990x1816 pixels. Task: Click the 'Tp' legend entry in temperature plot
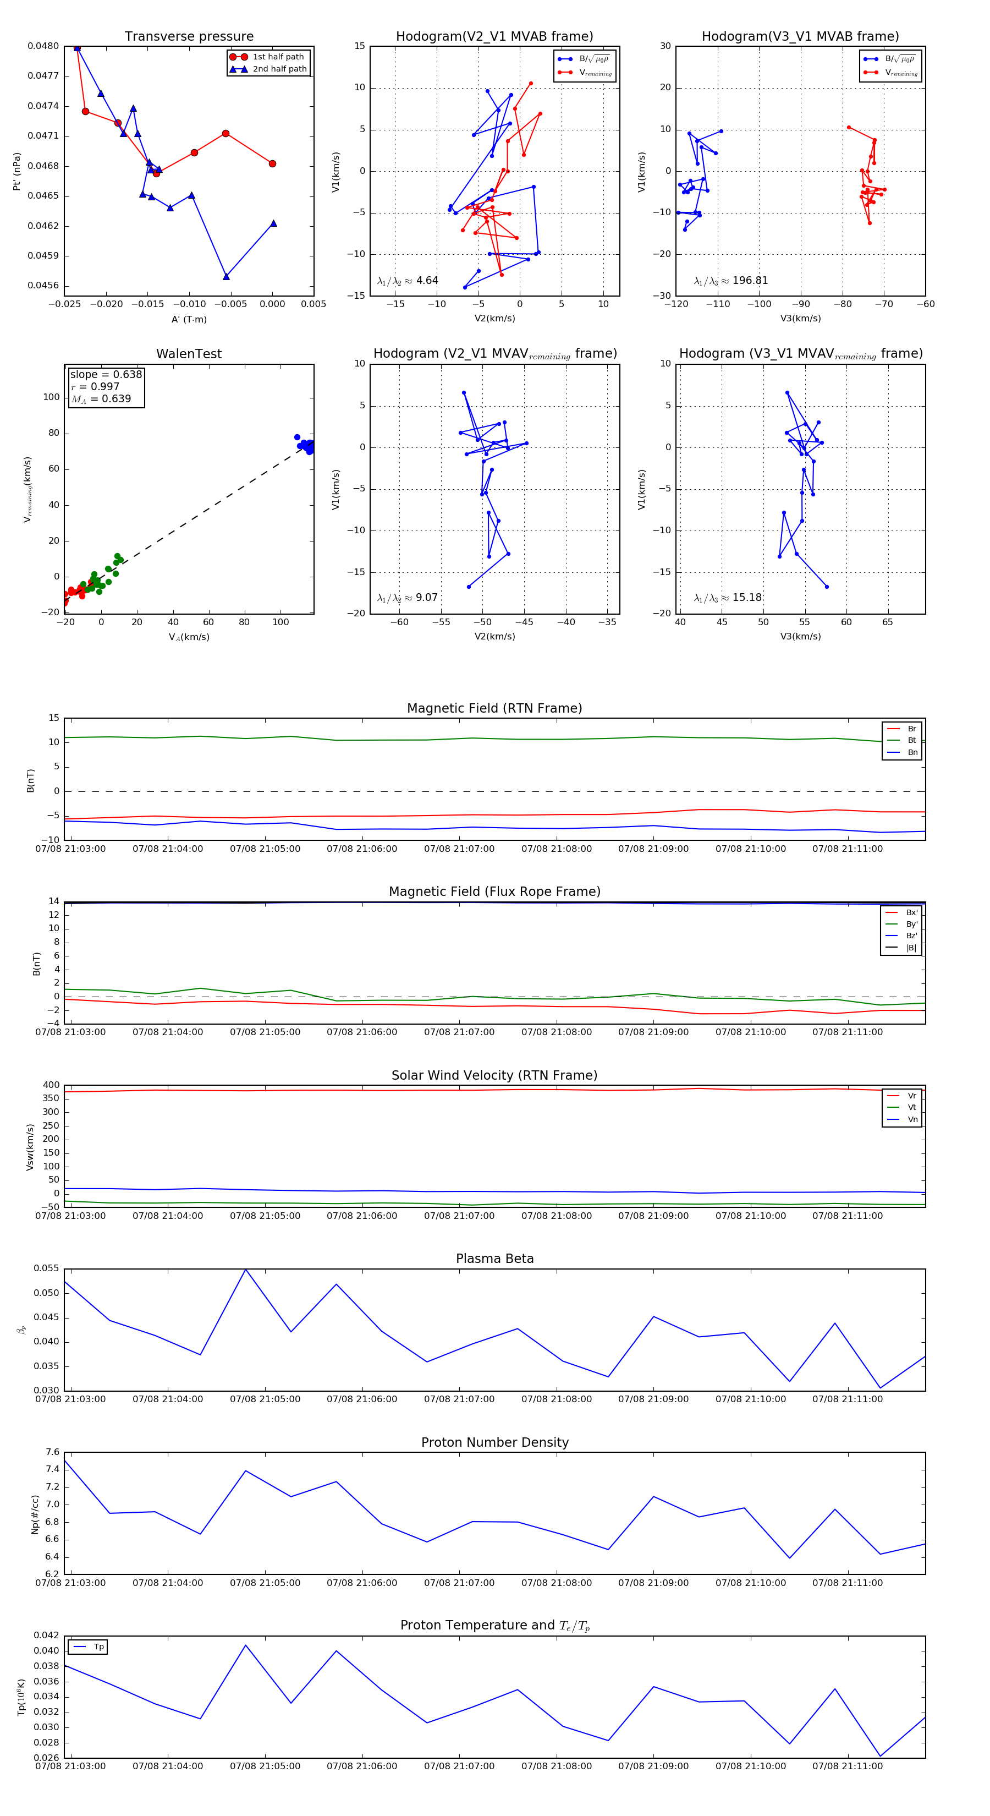pos(88,1647)
